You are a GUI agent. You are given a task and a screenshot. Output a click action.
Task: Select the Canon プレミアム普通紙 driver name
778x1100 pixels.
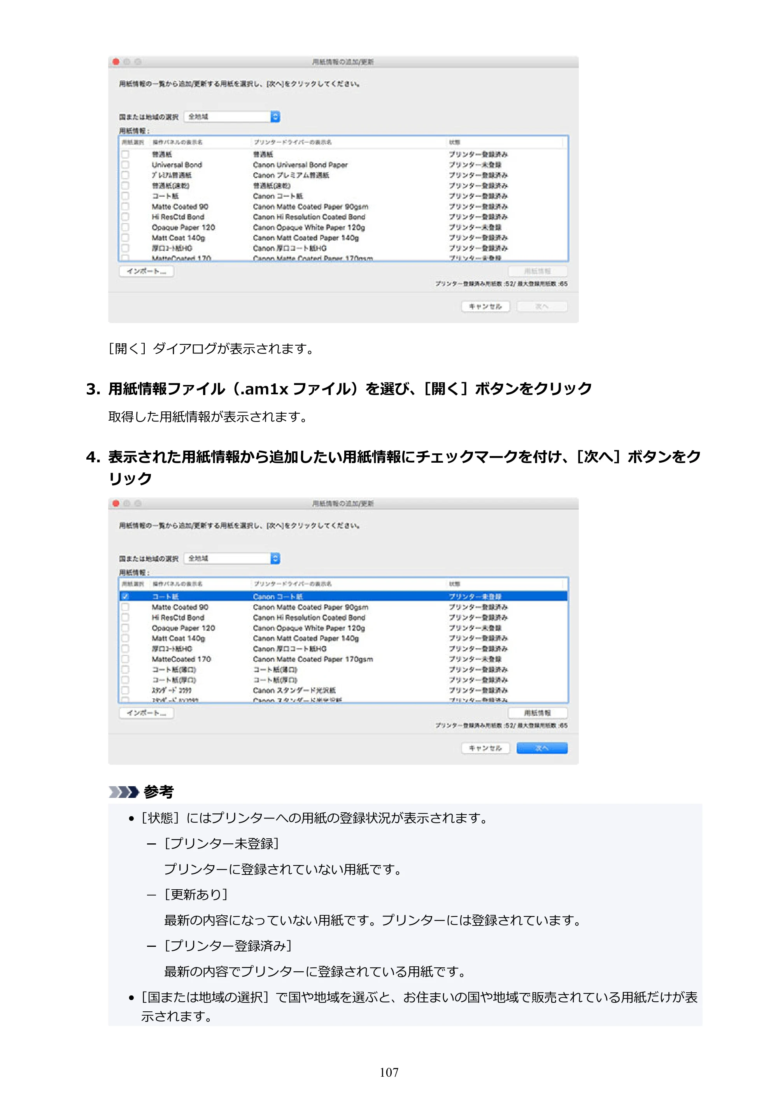coord(291,175)
